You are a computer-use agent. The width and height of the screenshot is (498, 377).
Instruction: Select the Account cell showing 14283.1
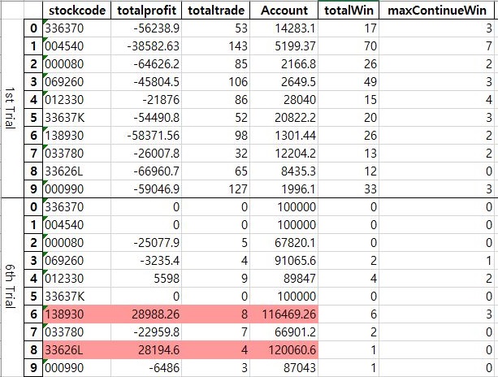(x=284, y=28)
